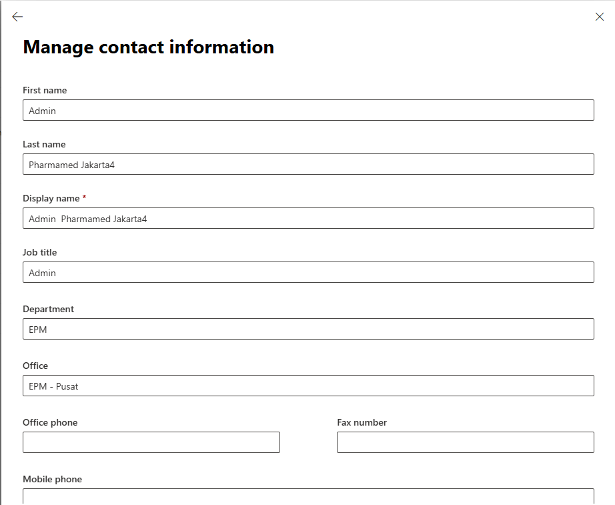Click into the First name text box
Viewport: 615px width, 505px height.
[x=308, y=111]
